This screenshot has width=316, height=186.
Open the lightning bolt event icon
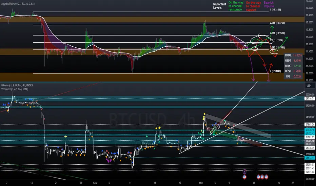pos(244,171)
